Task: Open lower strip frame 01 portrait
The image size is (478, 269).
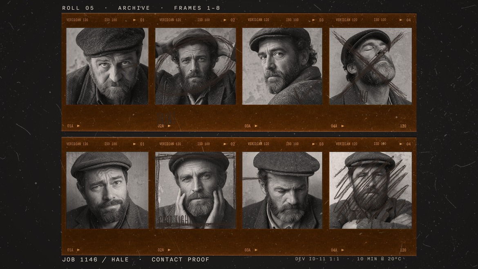Action: tap(107, 191)
